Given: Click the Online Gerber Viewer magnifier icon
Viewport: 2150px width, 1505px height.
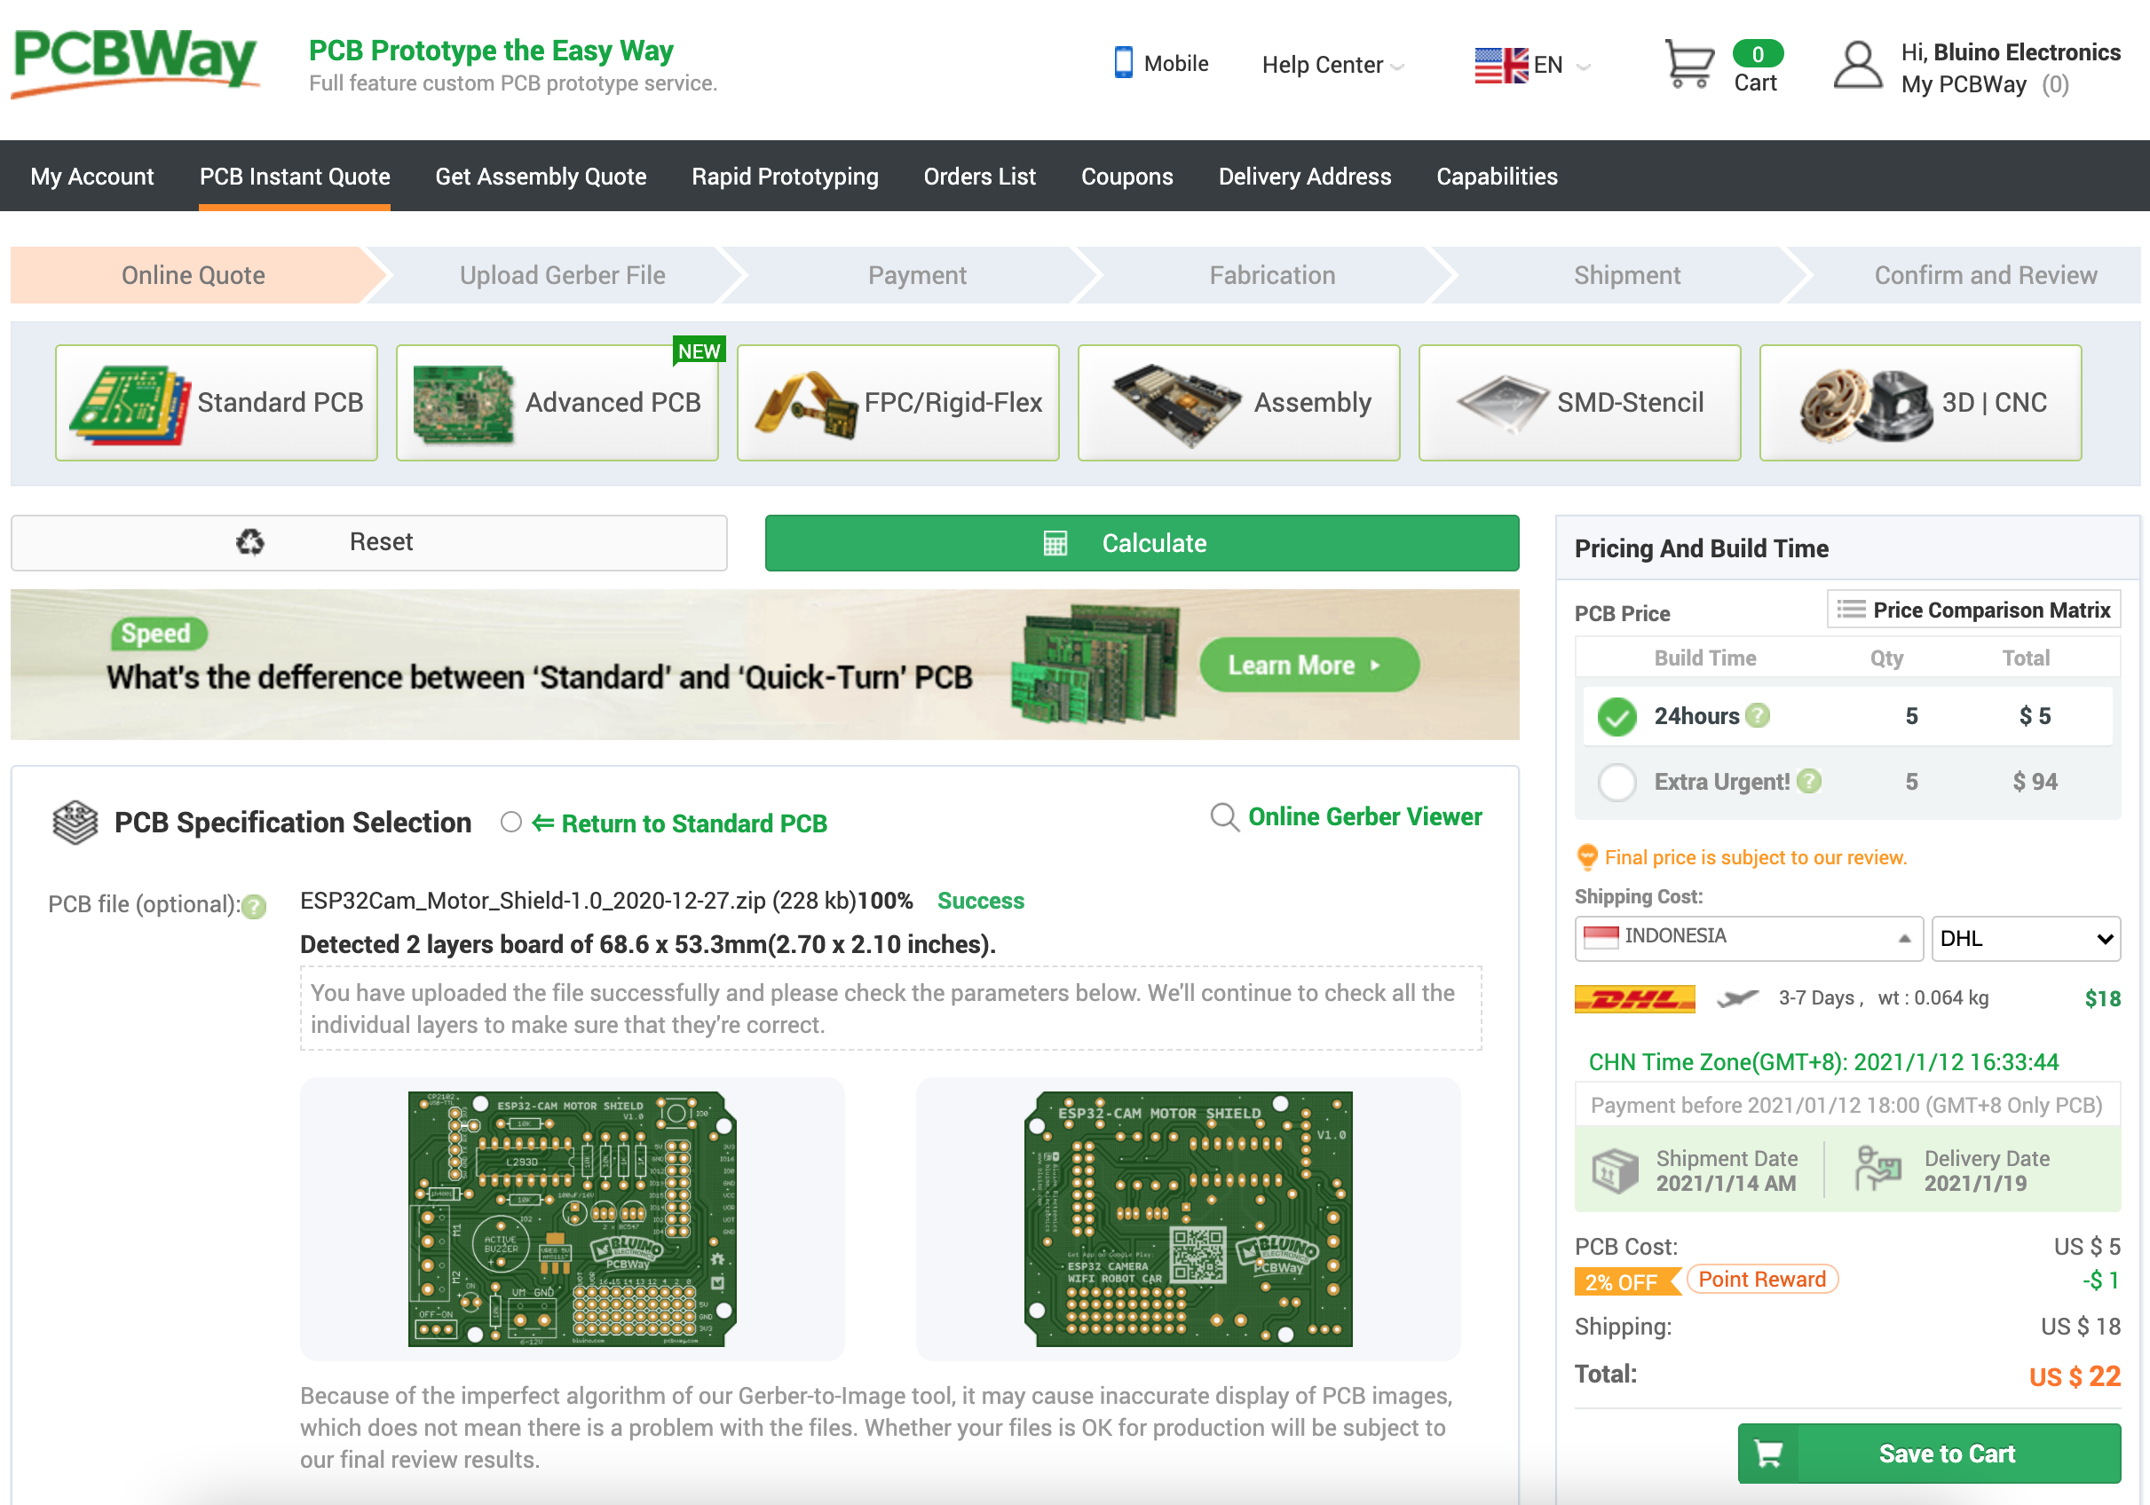Looking at the screenshot, I should point(1223,817).
